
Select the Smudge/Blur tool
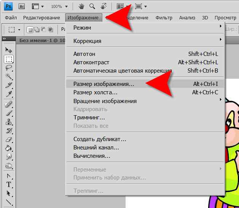(x=8, y=157)
